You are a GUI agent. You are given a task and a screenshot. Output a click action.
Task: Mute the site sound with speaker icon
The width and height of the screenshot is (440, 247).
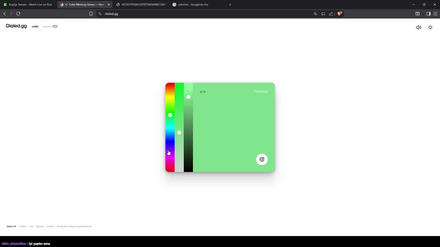pos(418,27)
